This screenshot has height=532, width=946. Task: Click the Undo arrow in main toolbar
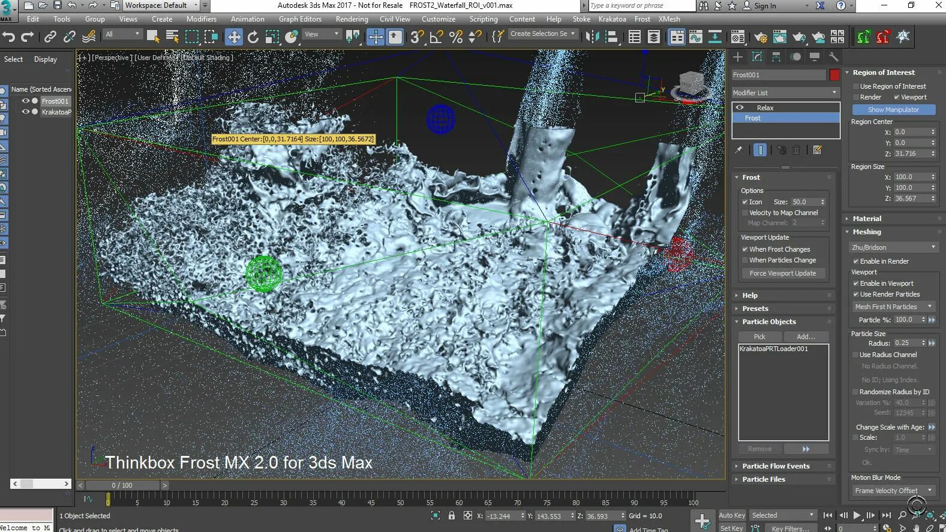pyautogui.click(x=8, y=37)
